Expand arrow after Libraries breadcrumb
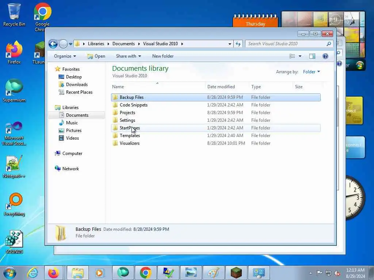The width and height of the screenshot is (374, 280). point(108,44)
